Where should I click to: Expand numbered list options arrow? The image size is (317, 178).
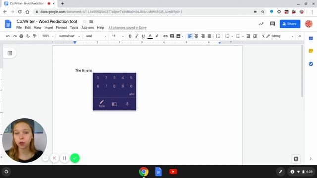232,36
